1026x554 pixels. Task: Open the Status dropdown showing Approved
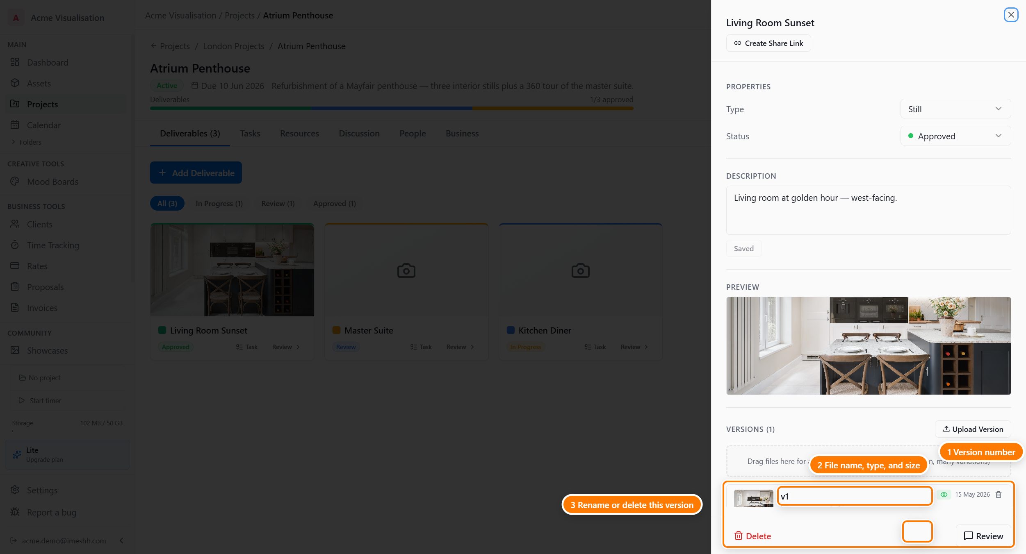[955, 136]
